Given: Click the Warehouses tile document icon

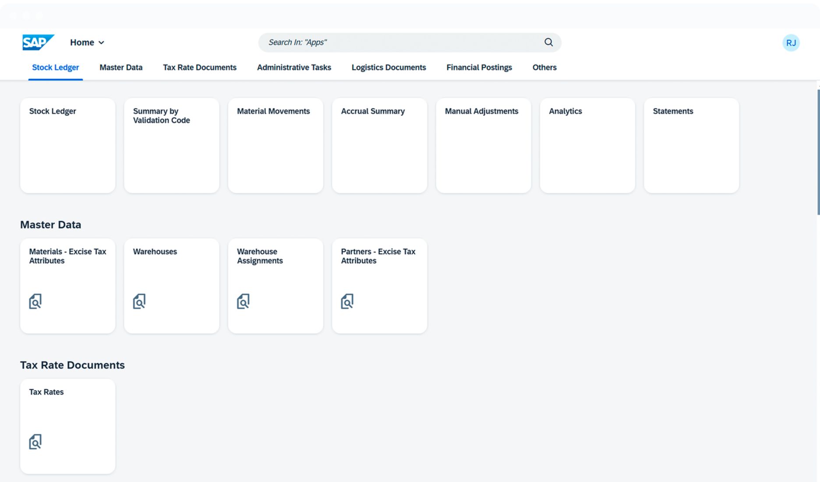Looking at the screenshot, I should (x=139, y=301).
